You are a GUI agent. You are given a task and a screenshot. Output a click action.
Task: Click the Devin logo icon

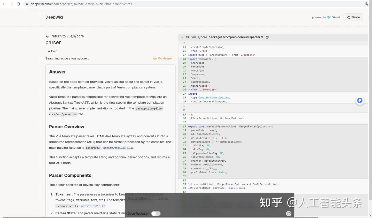coord(329,17)
